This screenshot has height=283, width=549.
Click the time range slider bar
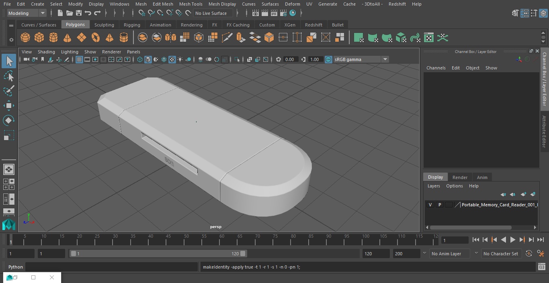(158, 254)
